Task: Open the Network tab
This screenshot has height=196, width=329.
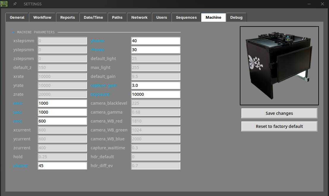Action: point(139,18)
